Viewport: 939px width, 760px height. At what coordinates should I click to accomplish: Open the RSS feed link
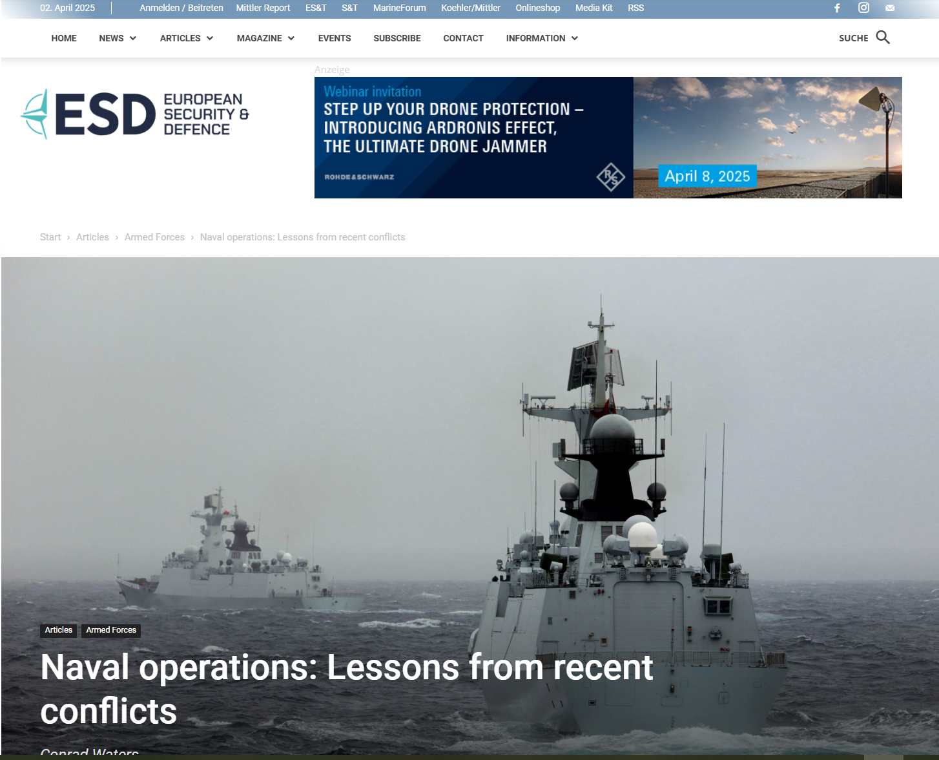pos(635,8)
